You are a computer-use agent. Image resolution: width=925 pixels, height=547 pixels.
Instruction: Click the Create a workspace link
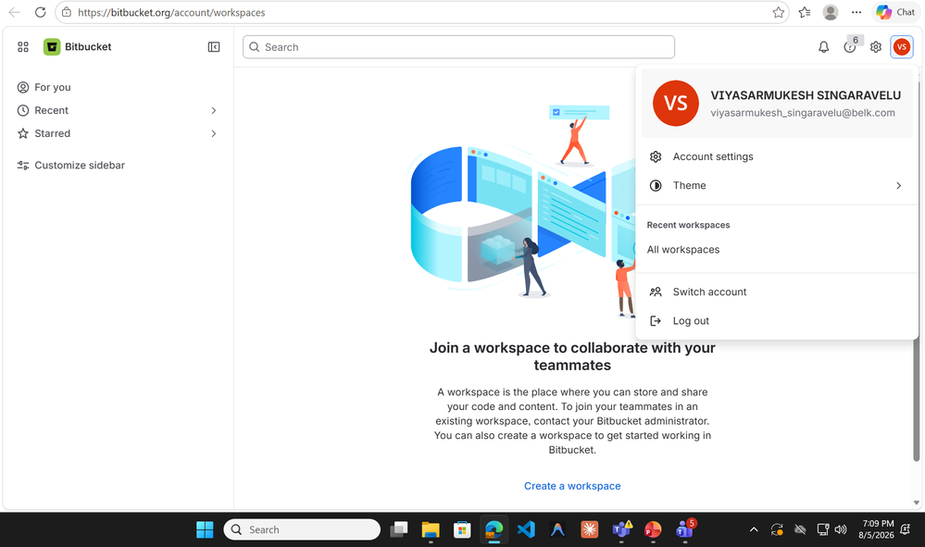[x=572, y=486]
